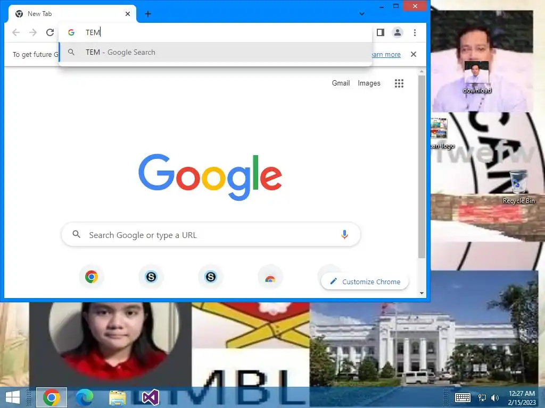Reload the page with the refresh icon
Image resolution: width=545 pixels, height=408 pixels.
[x=50, y=32]
